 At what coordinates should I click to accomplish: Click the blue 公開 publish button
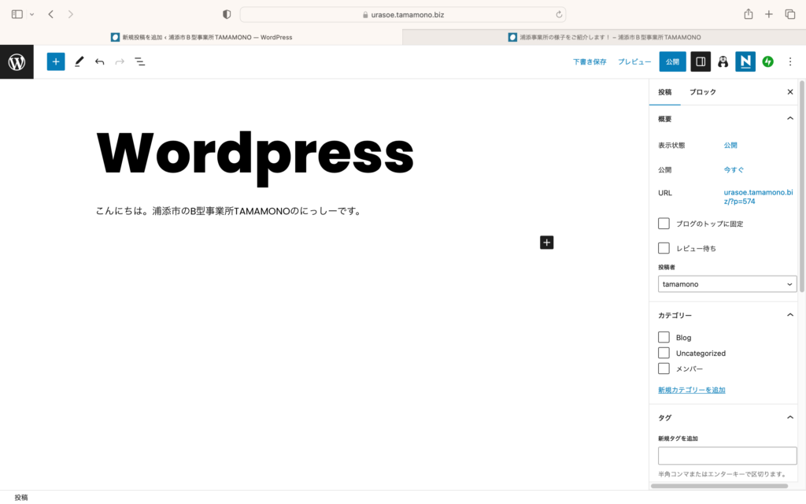point(672,61)
